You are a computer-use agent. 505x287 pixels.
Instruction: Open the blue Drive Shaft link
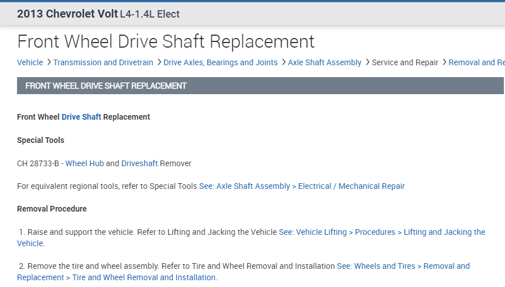tap(82, 117)
